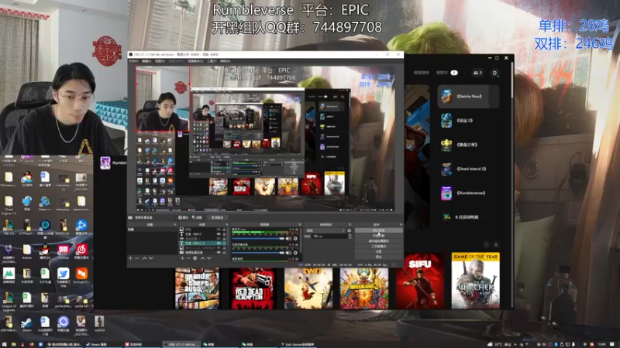This screenshot has width=620, height=348.
Task: Pop out the OBS scenes dock
Action: [175, 224]
